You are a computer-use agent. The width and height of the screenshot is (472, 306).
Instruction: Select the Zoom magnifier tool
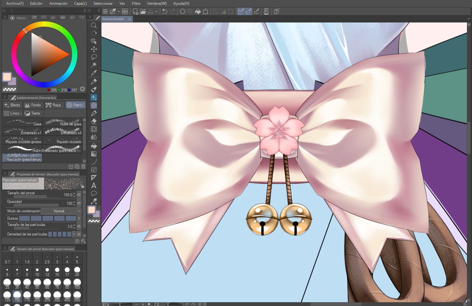pyautogui.click(x=94, y=25)
